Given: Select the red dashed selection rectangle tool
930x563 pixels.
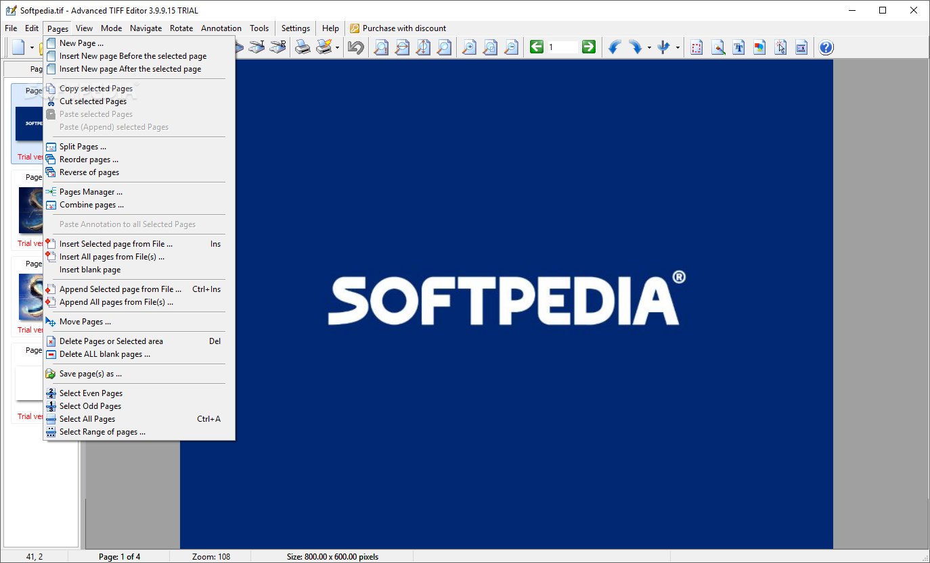Looking at the screenshot, I should coord(697,47).
